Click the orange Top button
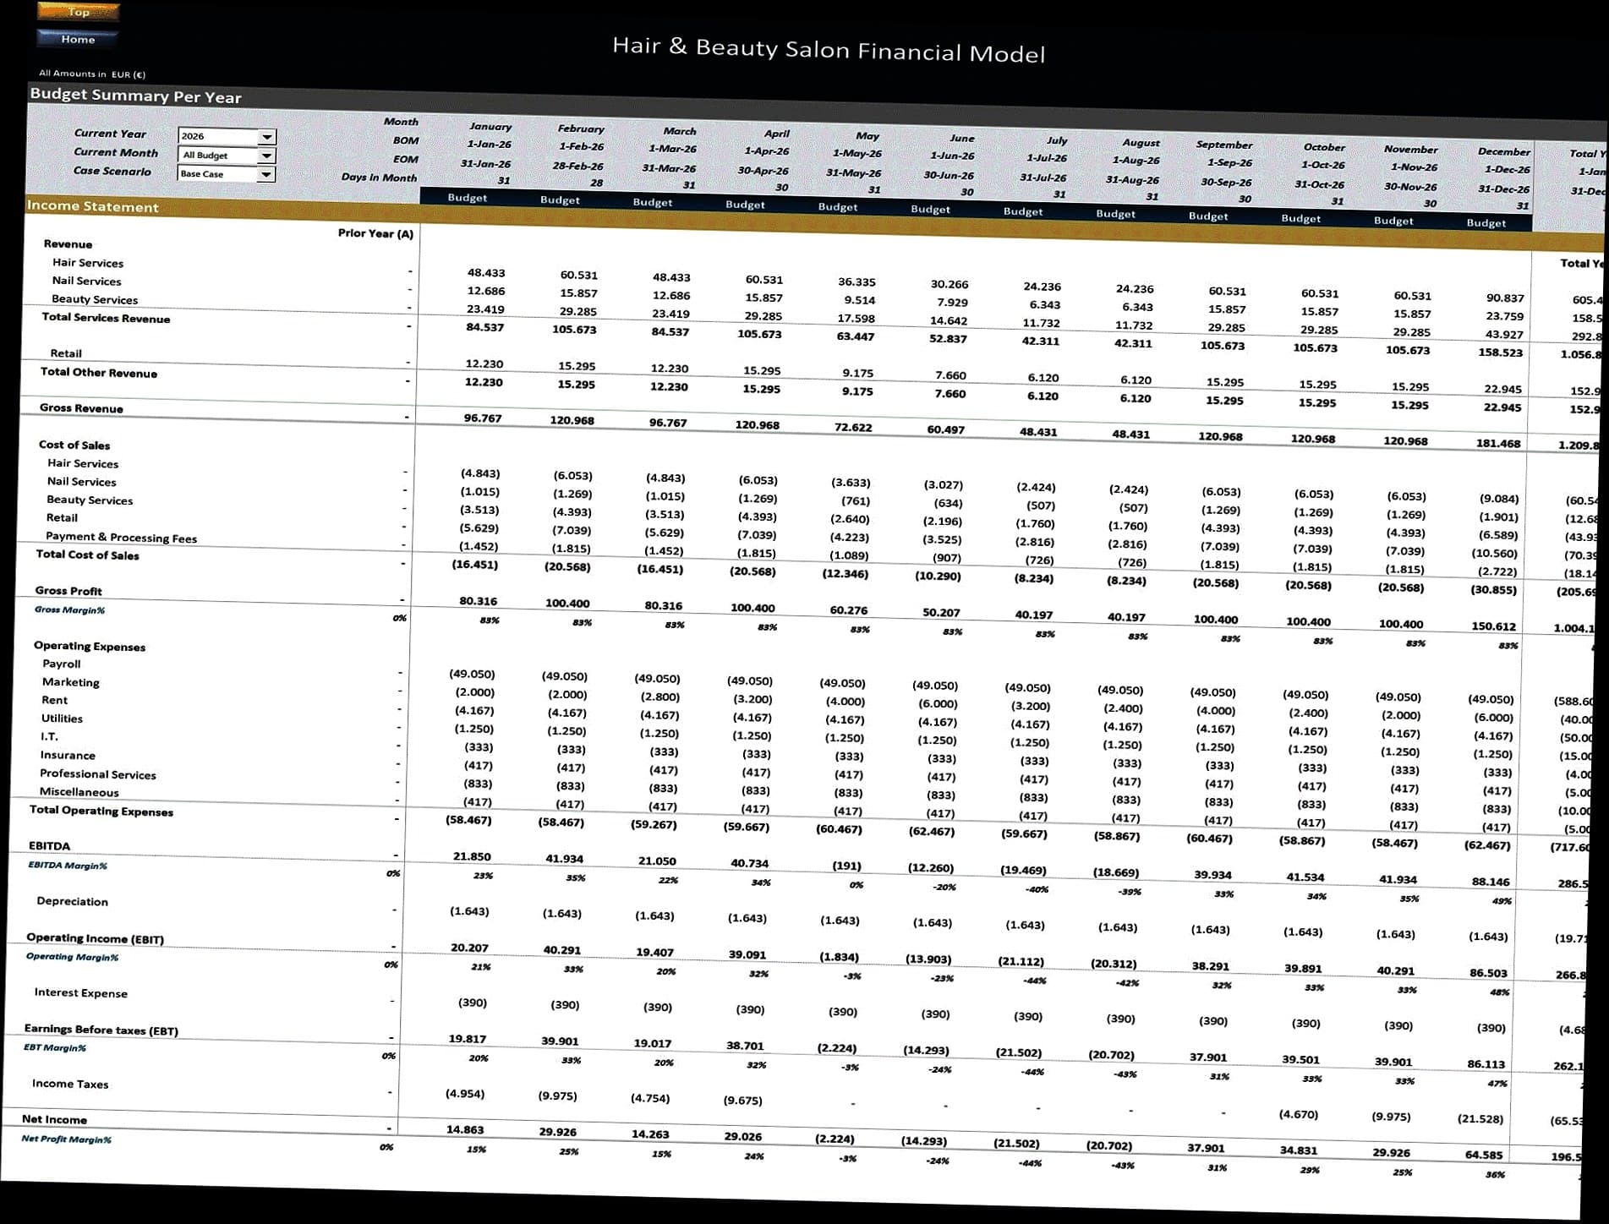 (79, 12)
